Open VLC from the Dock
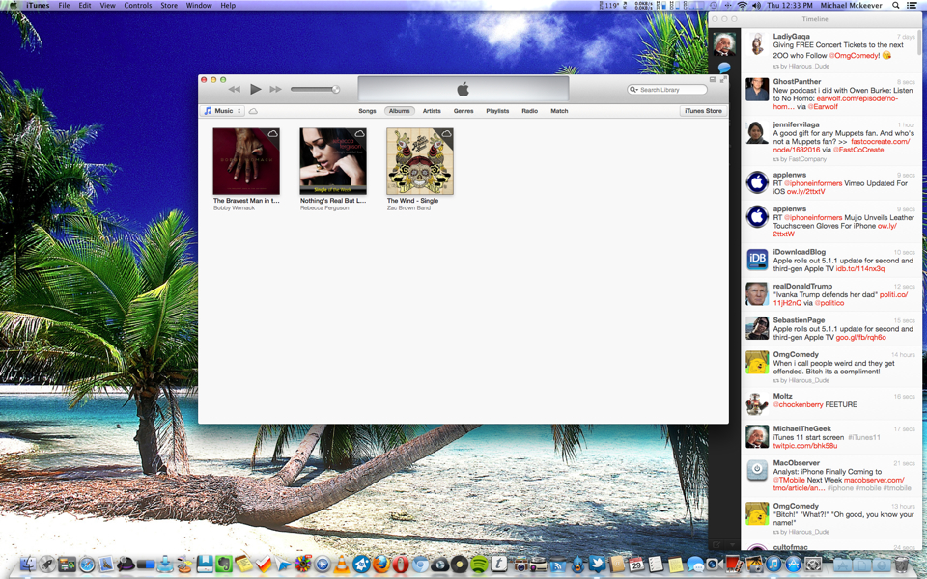927x579 pixels. pos(341,565)
